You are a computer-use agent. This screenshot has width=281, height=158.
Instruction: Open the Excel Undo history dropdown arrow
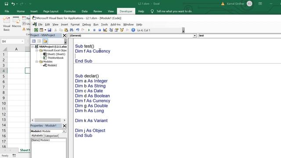[17, 4]
